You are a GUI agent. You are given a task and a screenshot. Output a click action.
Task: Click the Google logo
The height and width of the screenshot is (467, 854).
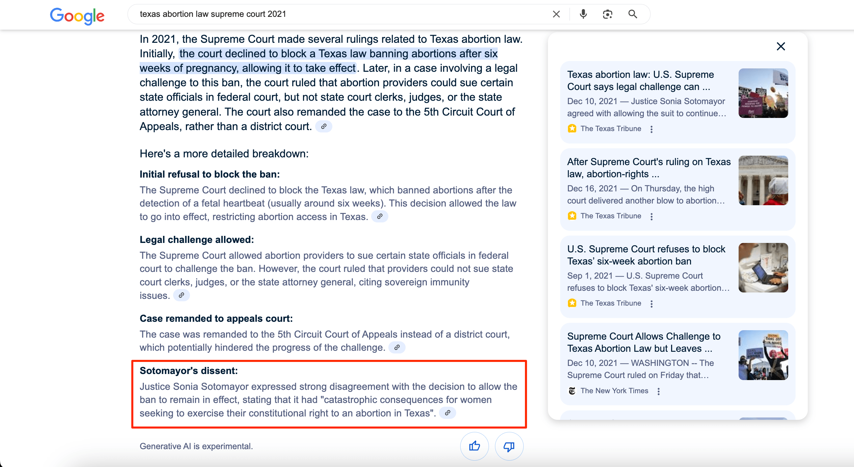point(77,15)
